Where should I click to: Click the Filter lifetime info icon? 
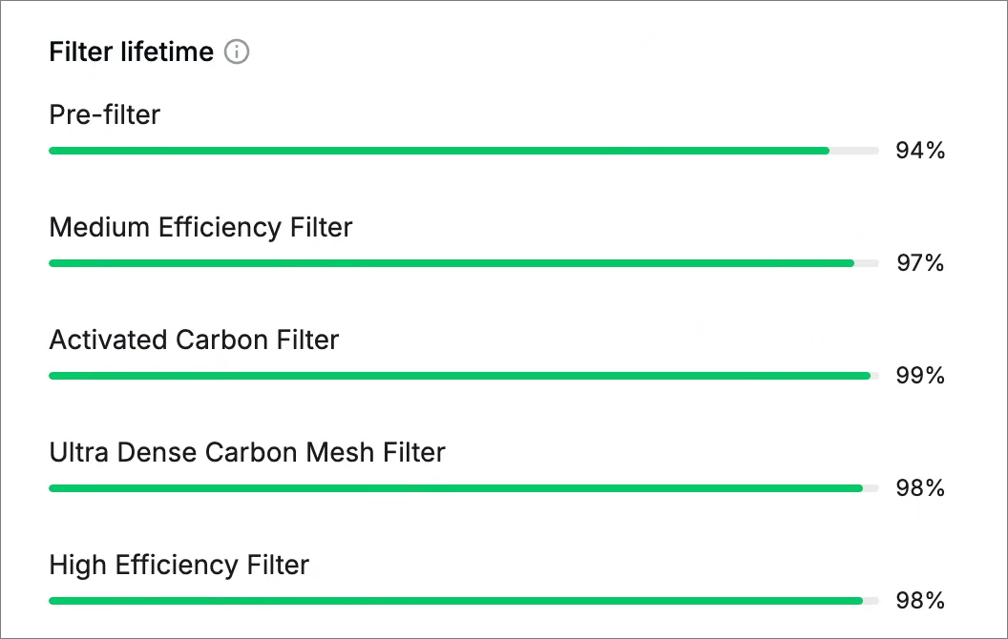(237, 52)
